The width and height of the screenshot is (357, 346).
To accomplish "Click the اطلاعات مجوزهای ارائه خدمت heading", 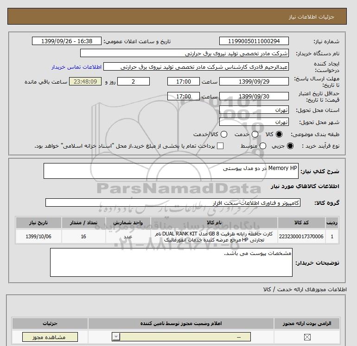I will tap(305, 289).
